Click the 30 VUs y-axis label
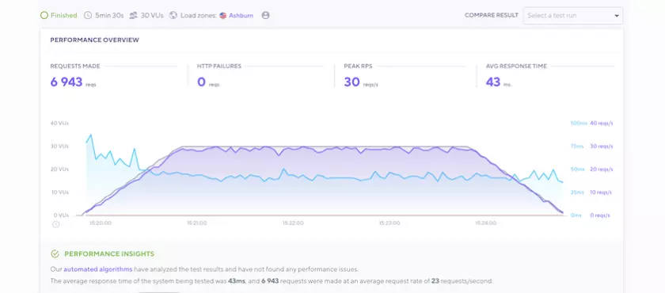The image size is (665, 293). [x=59, y=146]
